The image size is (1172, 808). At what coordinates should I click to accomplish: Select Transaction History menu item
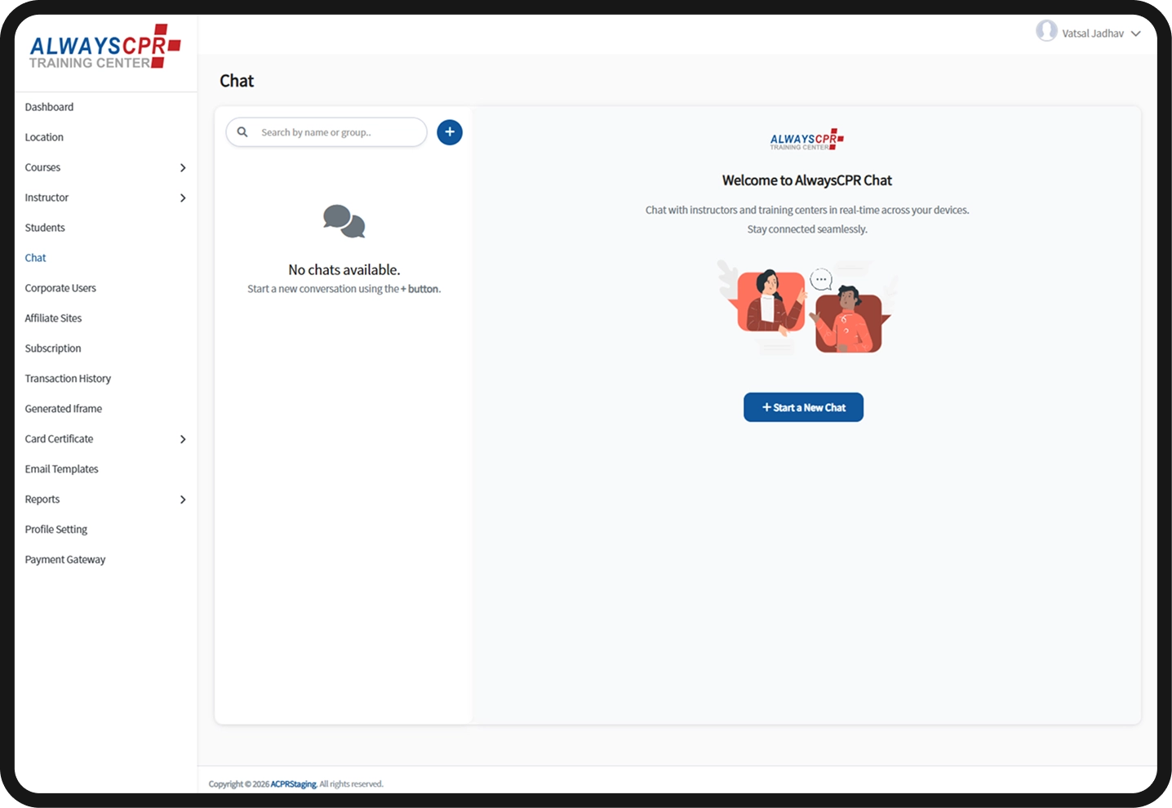pyautogui.click(x=68, y=379)
